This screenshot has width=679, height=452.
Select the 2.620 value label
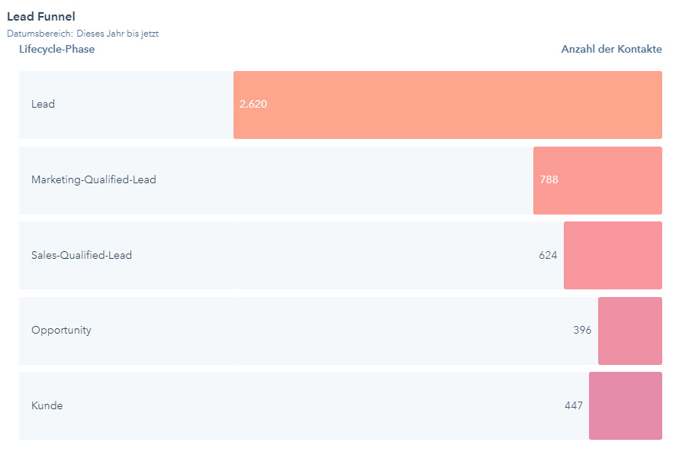click(253, 105)
